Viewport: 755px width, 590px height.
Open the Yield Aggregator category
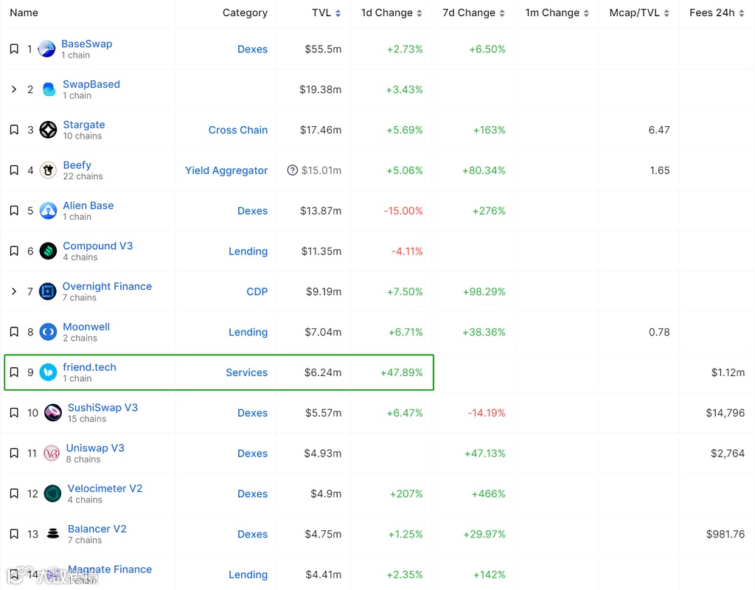click(x=226, y=170)
